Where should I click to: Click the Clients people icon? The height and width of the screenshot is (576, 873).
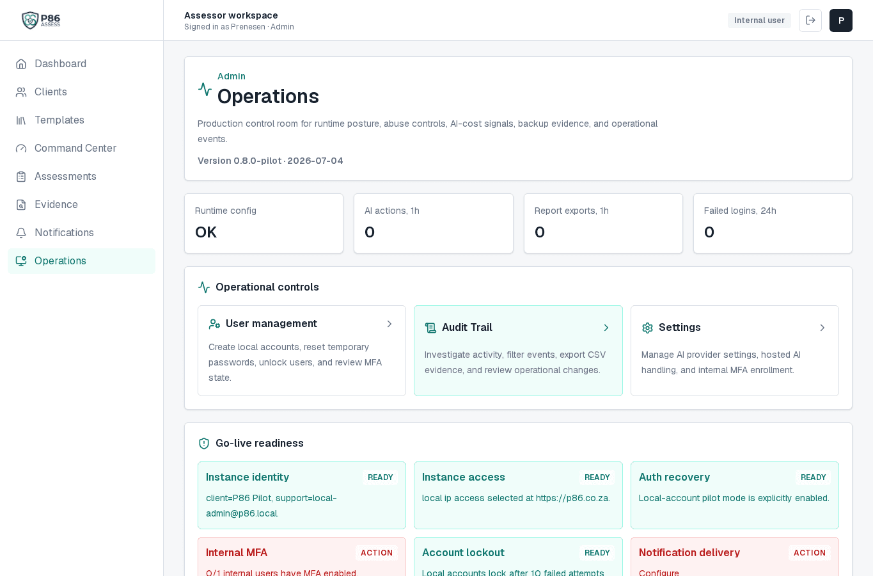tap(21, 92)
